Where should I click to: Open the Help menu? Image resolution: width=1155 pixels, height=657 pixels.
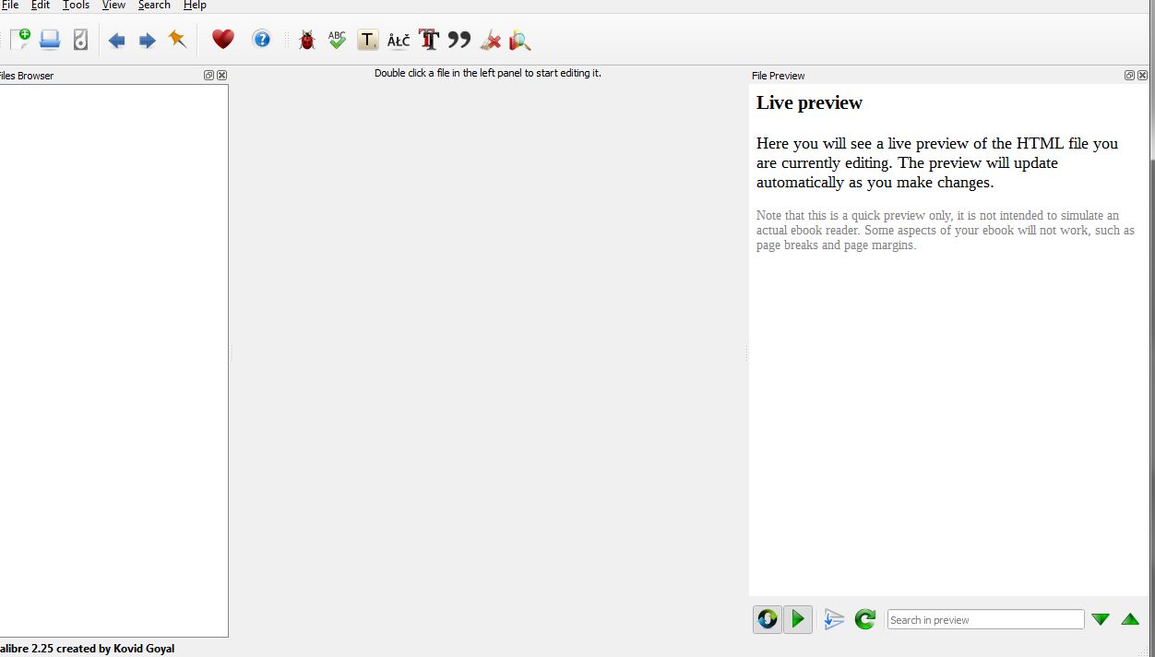[195, 6]
